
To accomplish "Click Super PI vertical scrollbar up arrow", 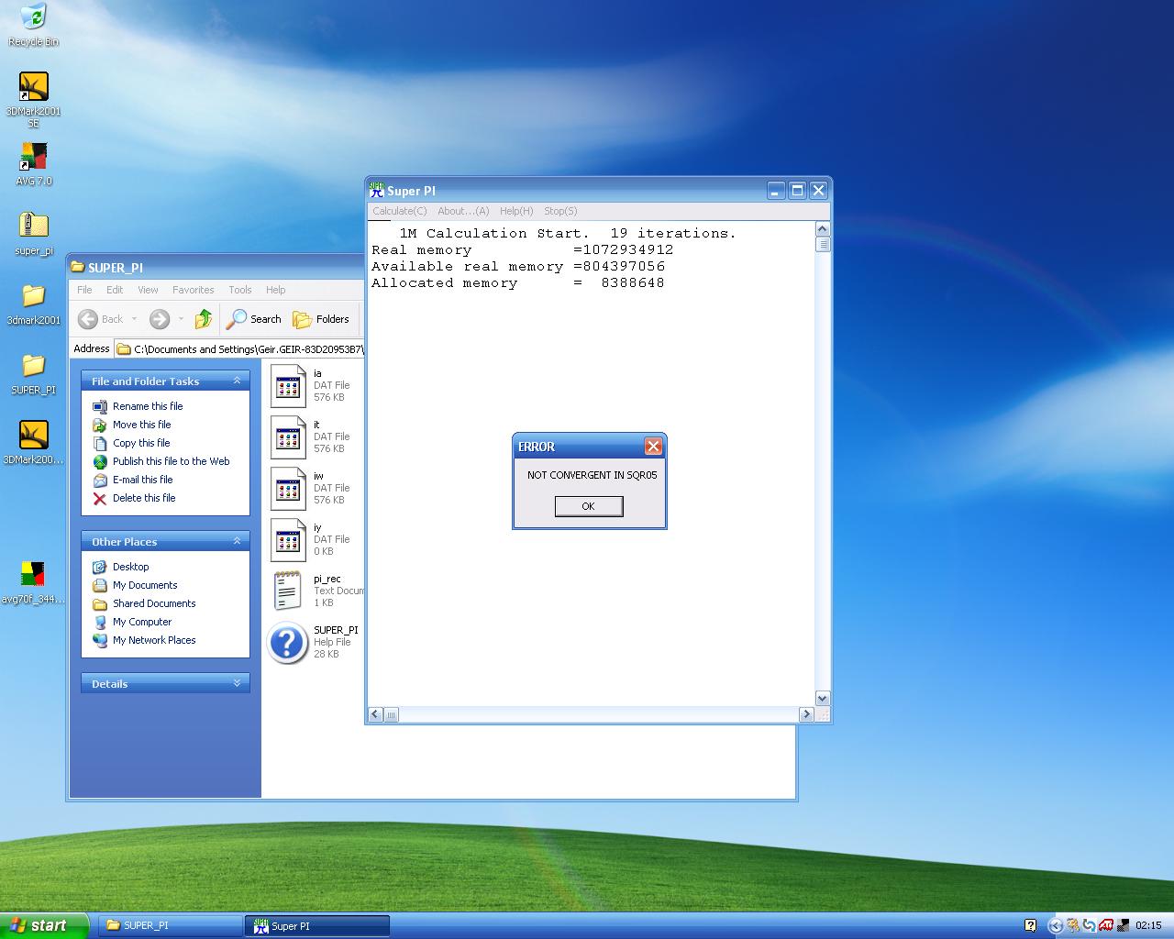I will click(x=823, y=229).
